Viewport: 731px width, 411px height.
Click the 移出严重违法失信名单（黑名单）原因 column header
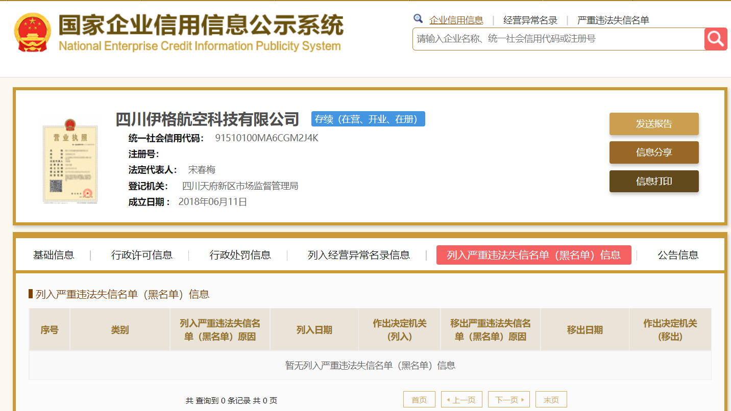(x=491, y=330)
